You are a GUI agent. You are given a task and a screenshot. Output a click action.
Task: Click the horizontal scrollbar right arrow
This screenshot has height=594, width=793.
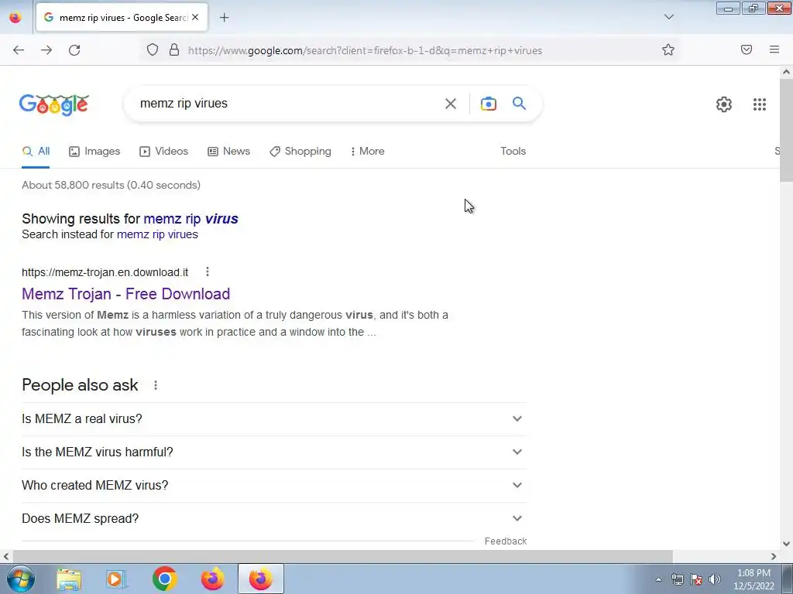[x=774, y=557]
